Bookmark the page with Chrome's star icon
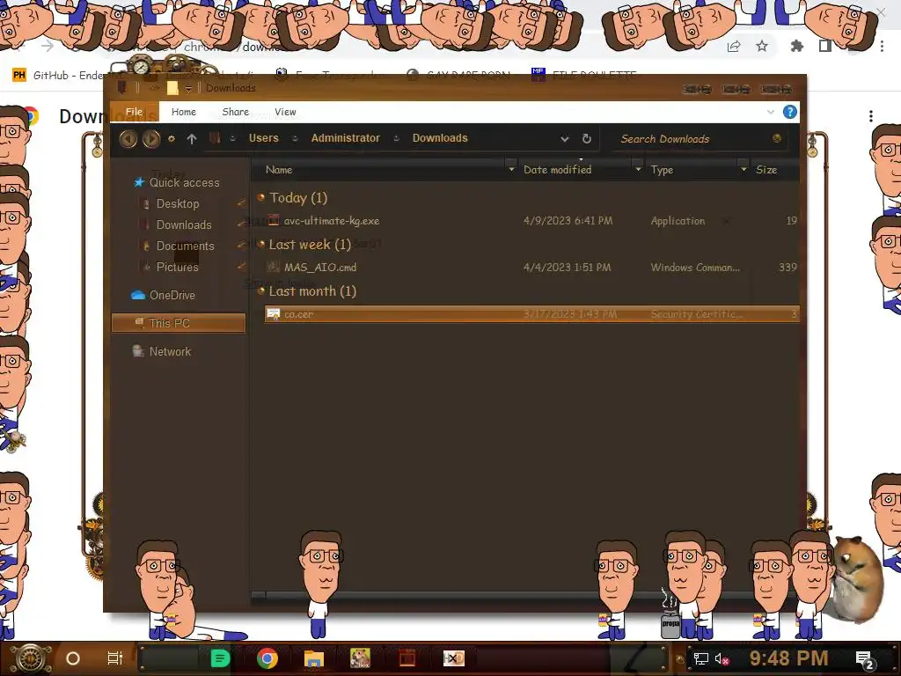The image size is (901, 676). pos(762,46)
